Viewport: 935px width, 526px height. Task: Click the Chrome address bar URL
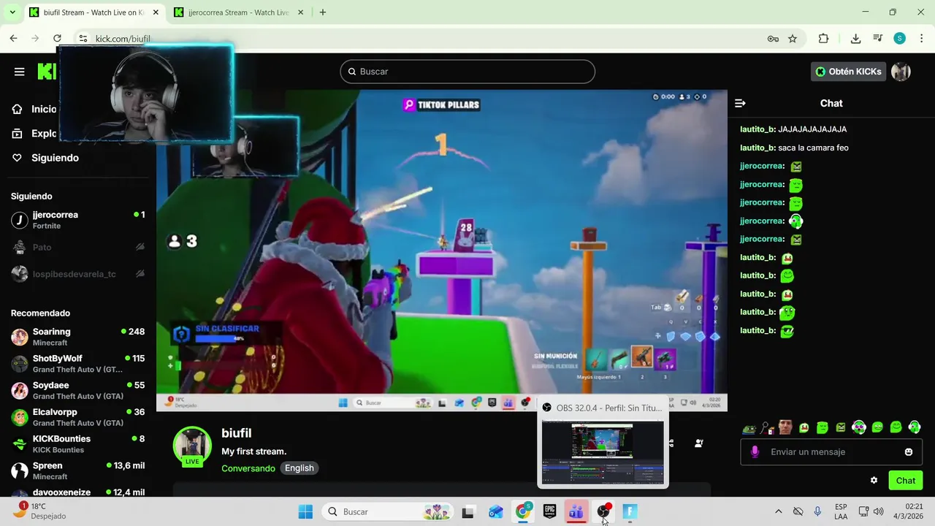click(x=123, y=39)
